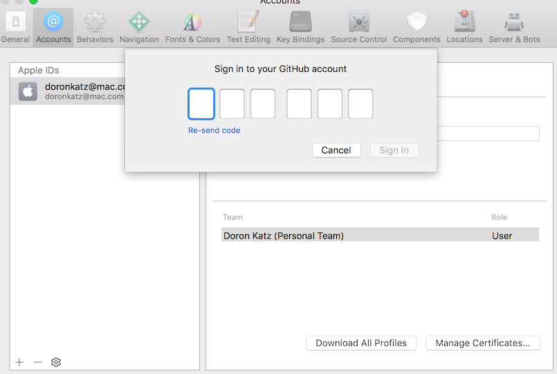Click the third verification code box
The image size is (557, 374).
[x=262, y=104]
